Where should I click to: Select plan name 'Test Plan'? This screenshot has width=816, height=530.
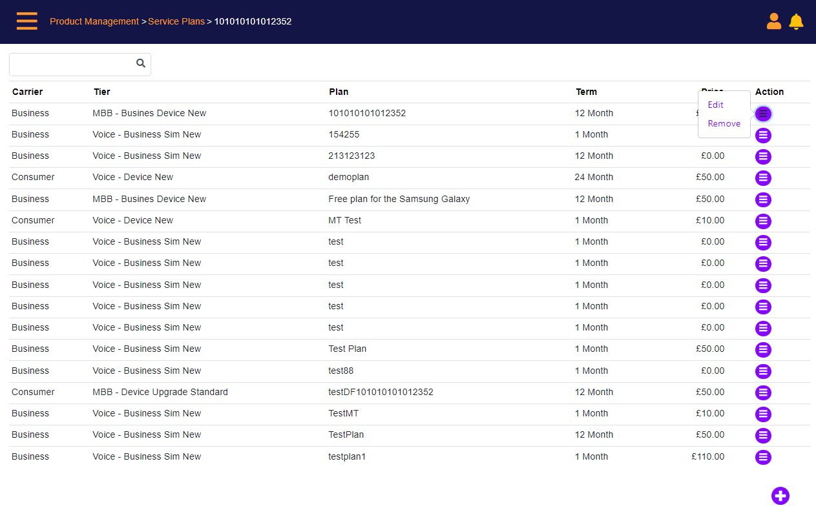348,349
